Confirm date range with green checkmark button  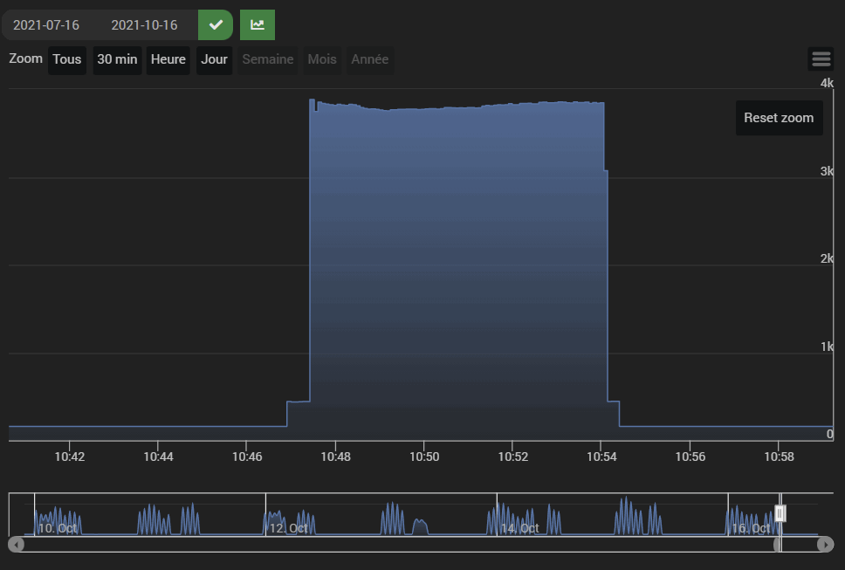click(216, 24)
